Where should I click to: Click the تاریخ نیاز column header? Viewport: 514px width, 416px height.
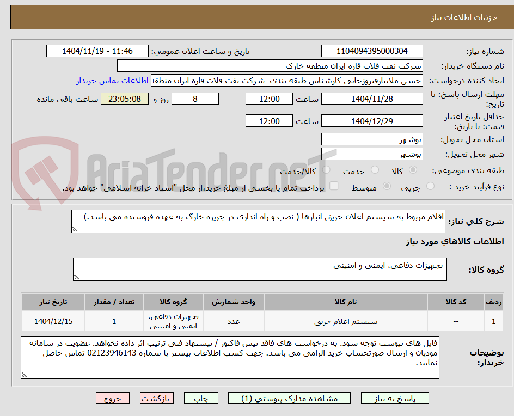point(53,302)
